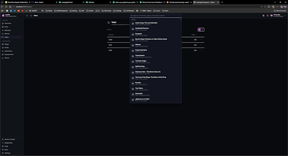Click the browser home button
Screen dimensions: 288x156
coord(10,7)
